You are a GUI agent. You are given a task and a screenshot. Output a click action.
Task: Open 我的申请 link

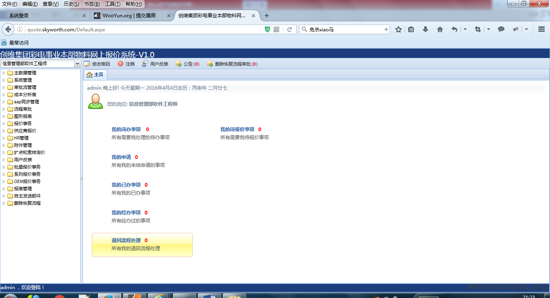pyautogui.click(x=121, y=157)
